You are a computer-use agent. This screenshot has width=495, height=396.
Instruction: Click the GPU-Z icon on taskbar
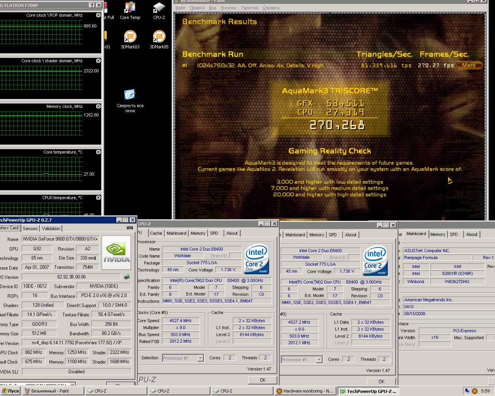coord(343,391)
